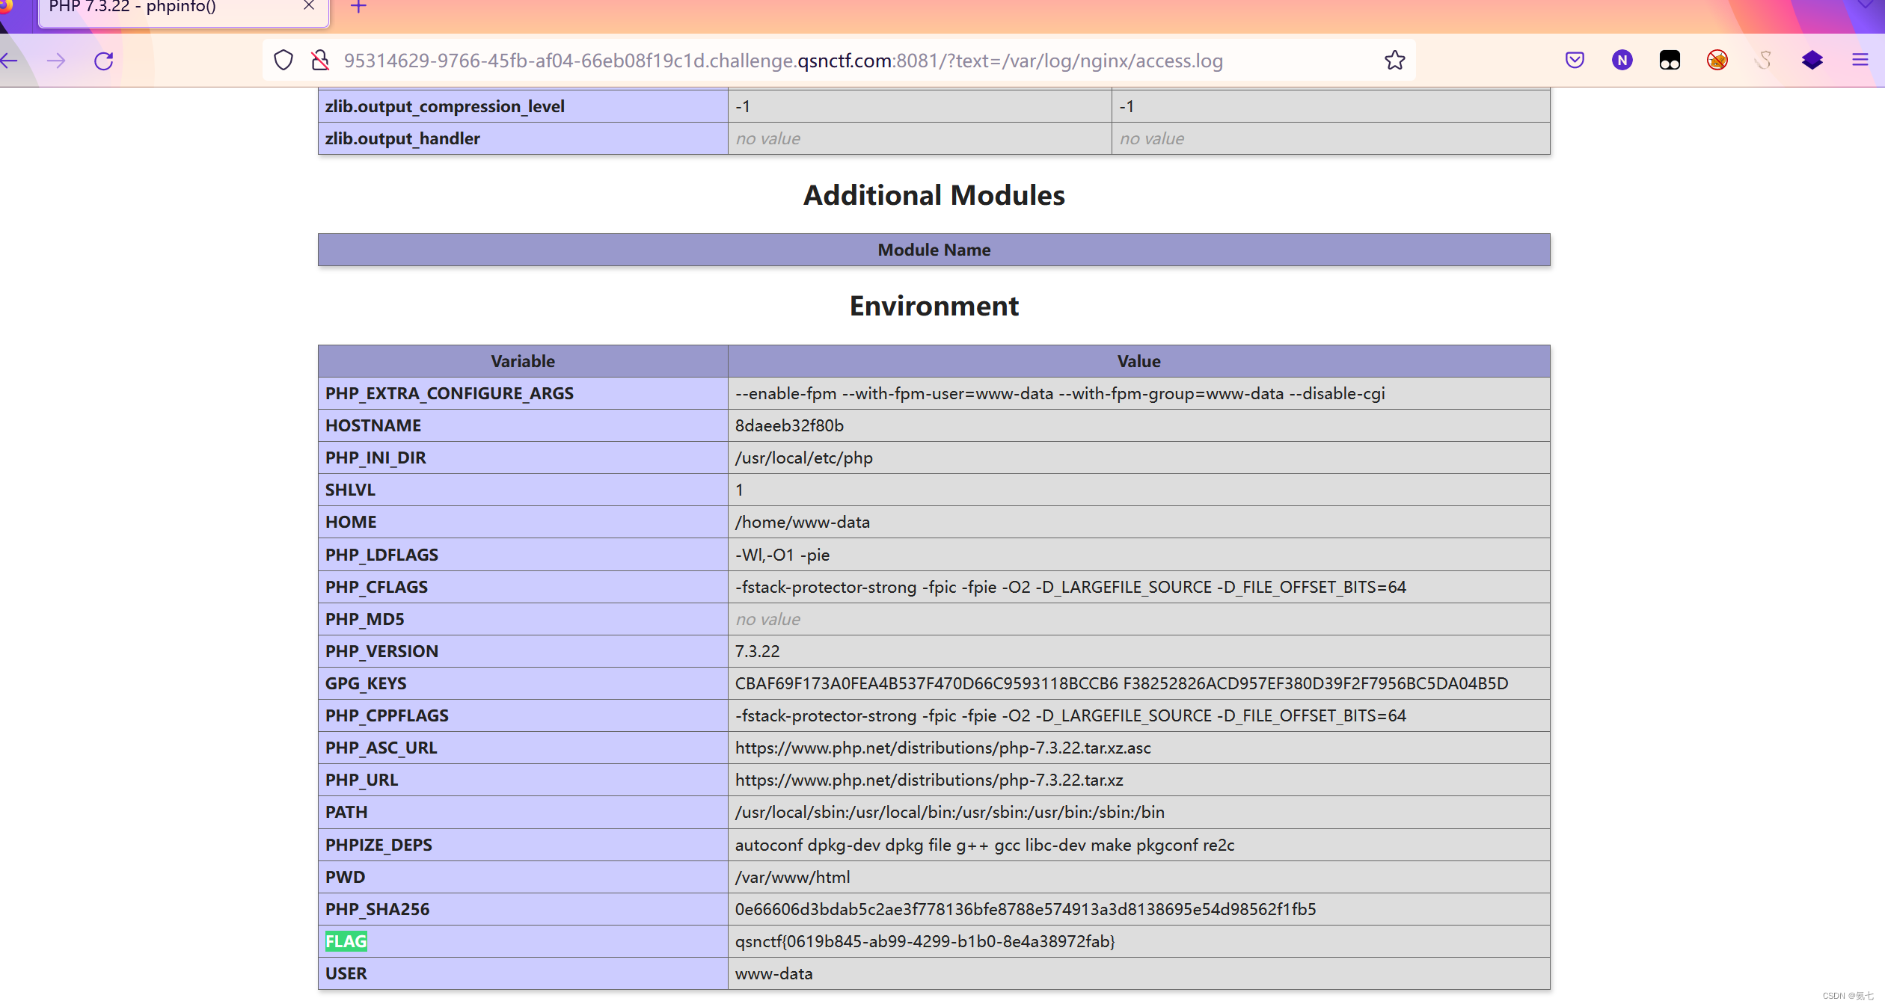Screen dimensions: 1885x1007
Task: Save the page to Pocket
Action: (1575, 60)
